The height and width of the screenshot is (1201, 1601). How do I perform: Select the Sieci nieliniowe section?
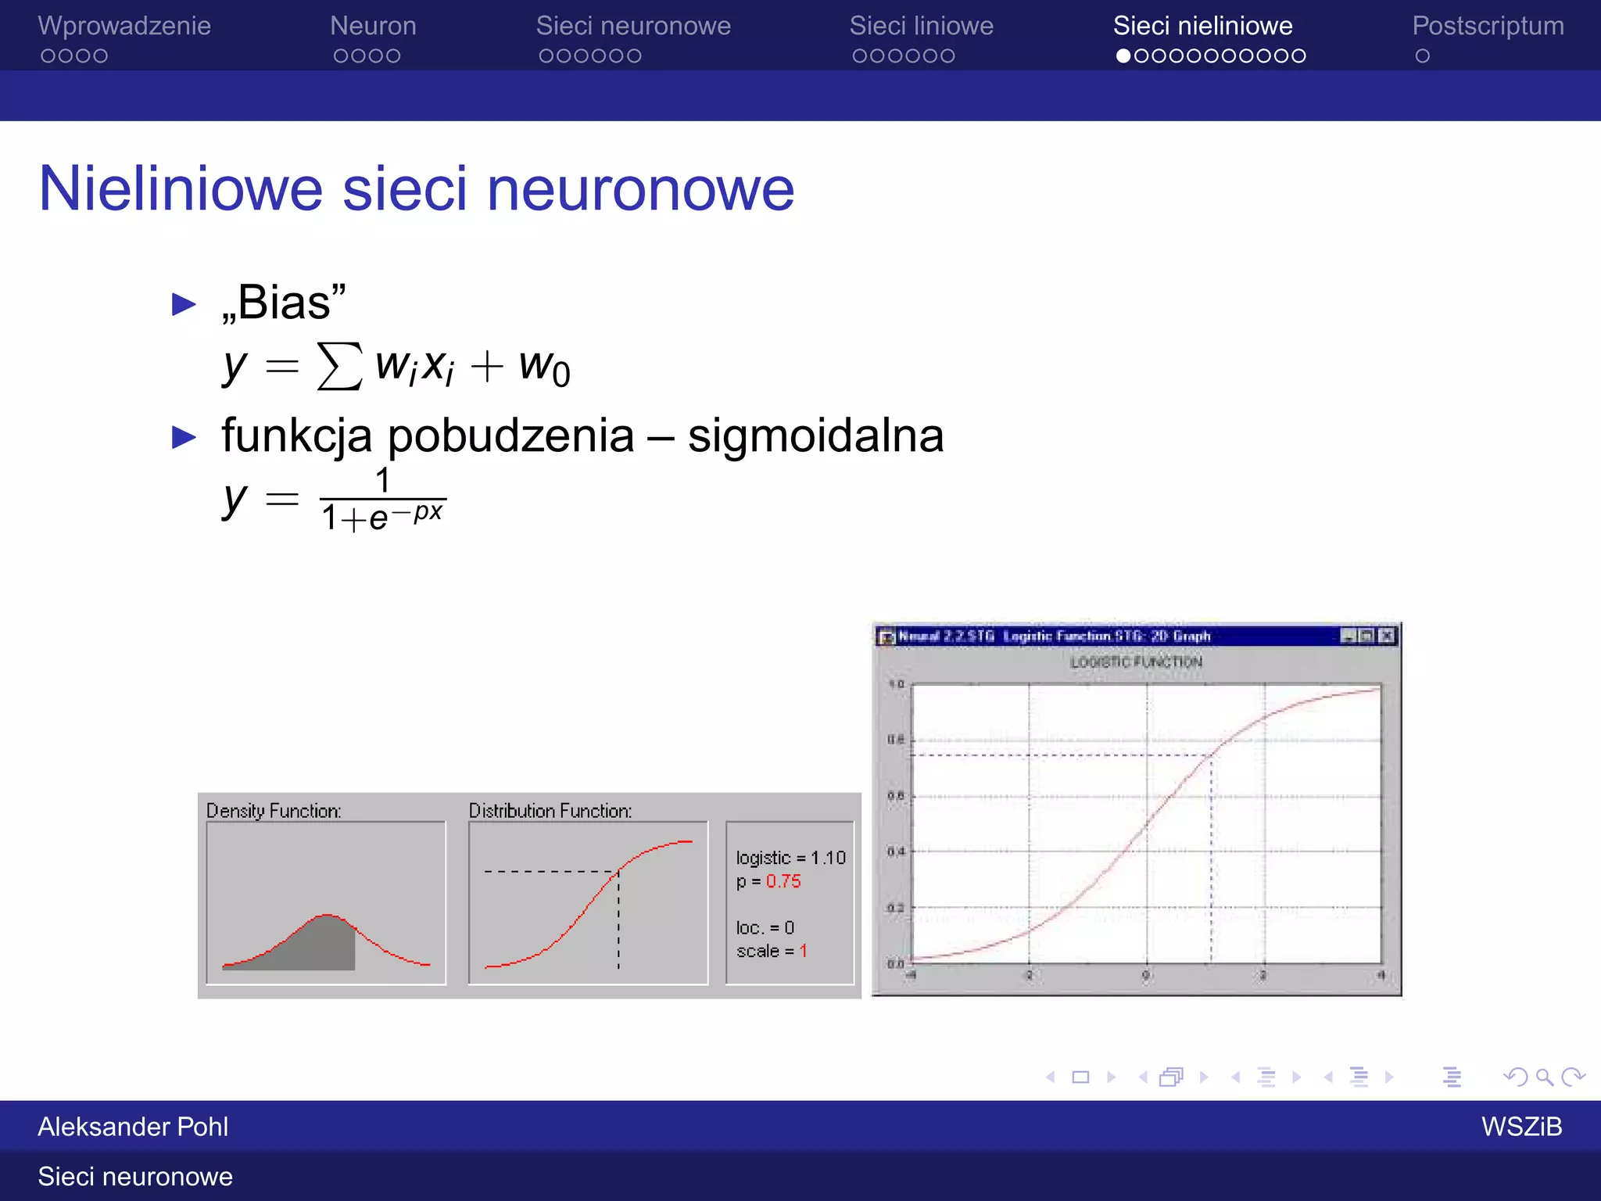click(x=1203, y=26)
